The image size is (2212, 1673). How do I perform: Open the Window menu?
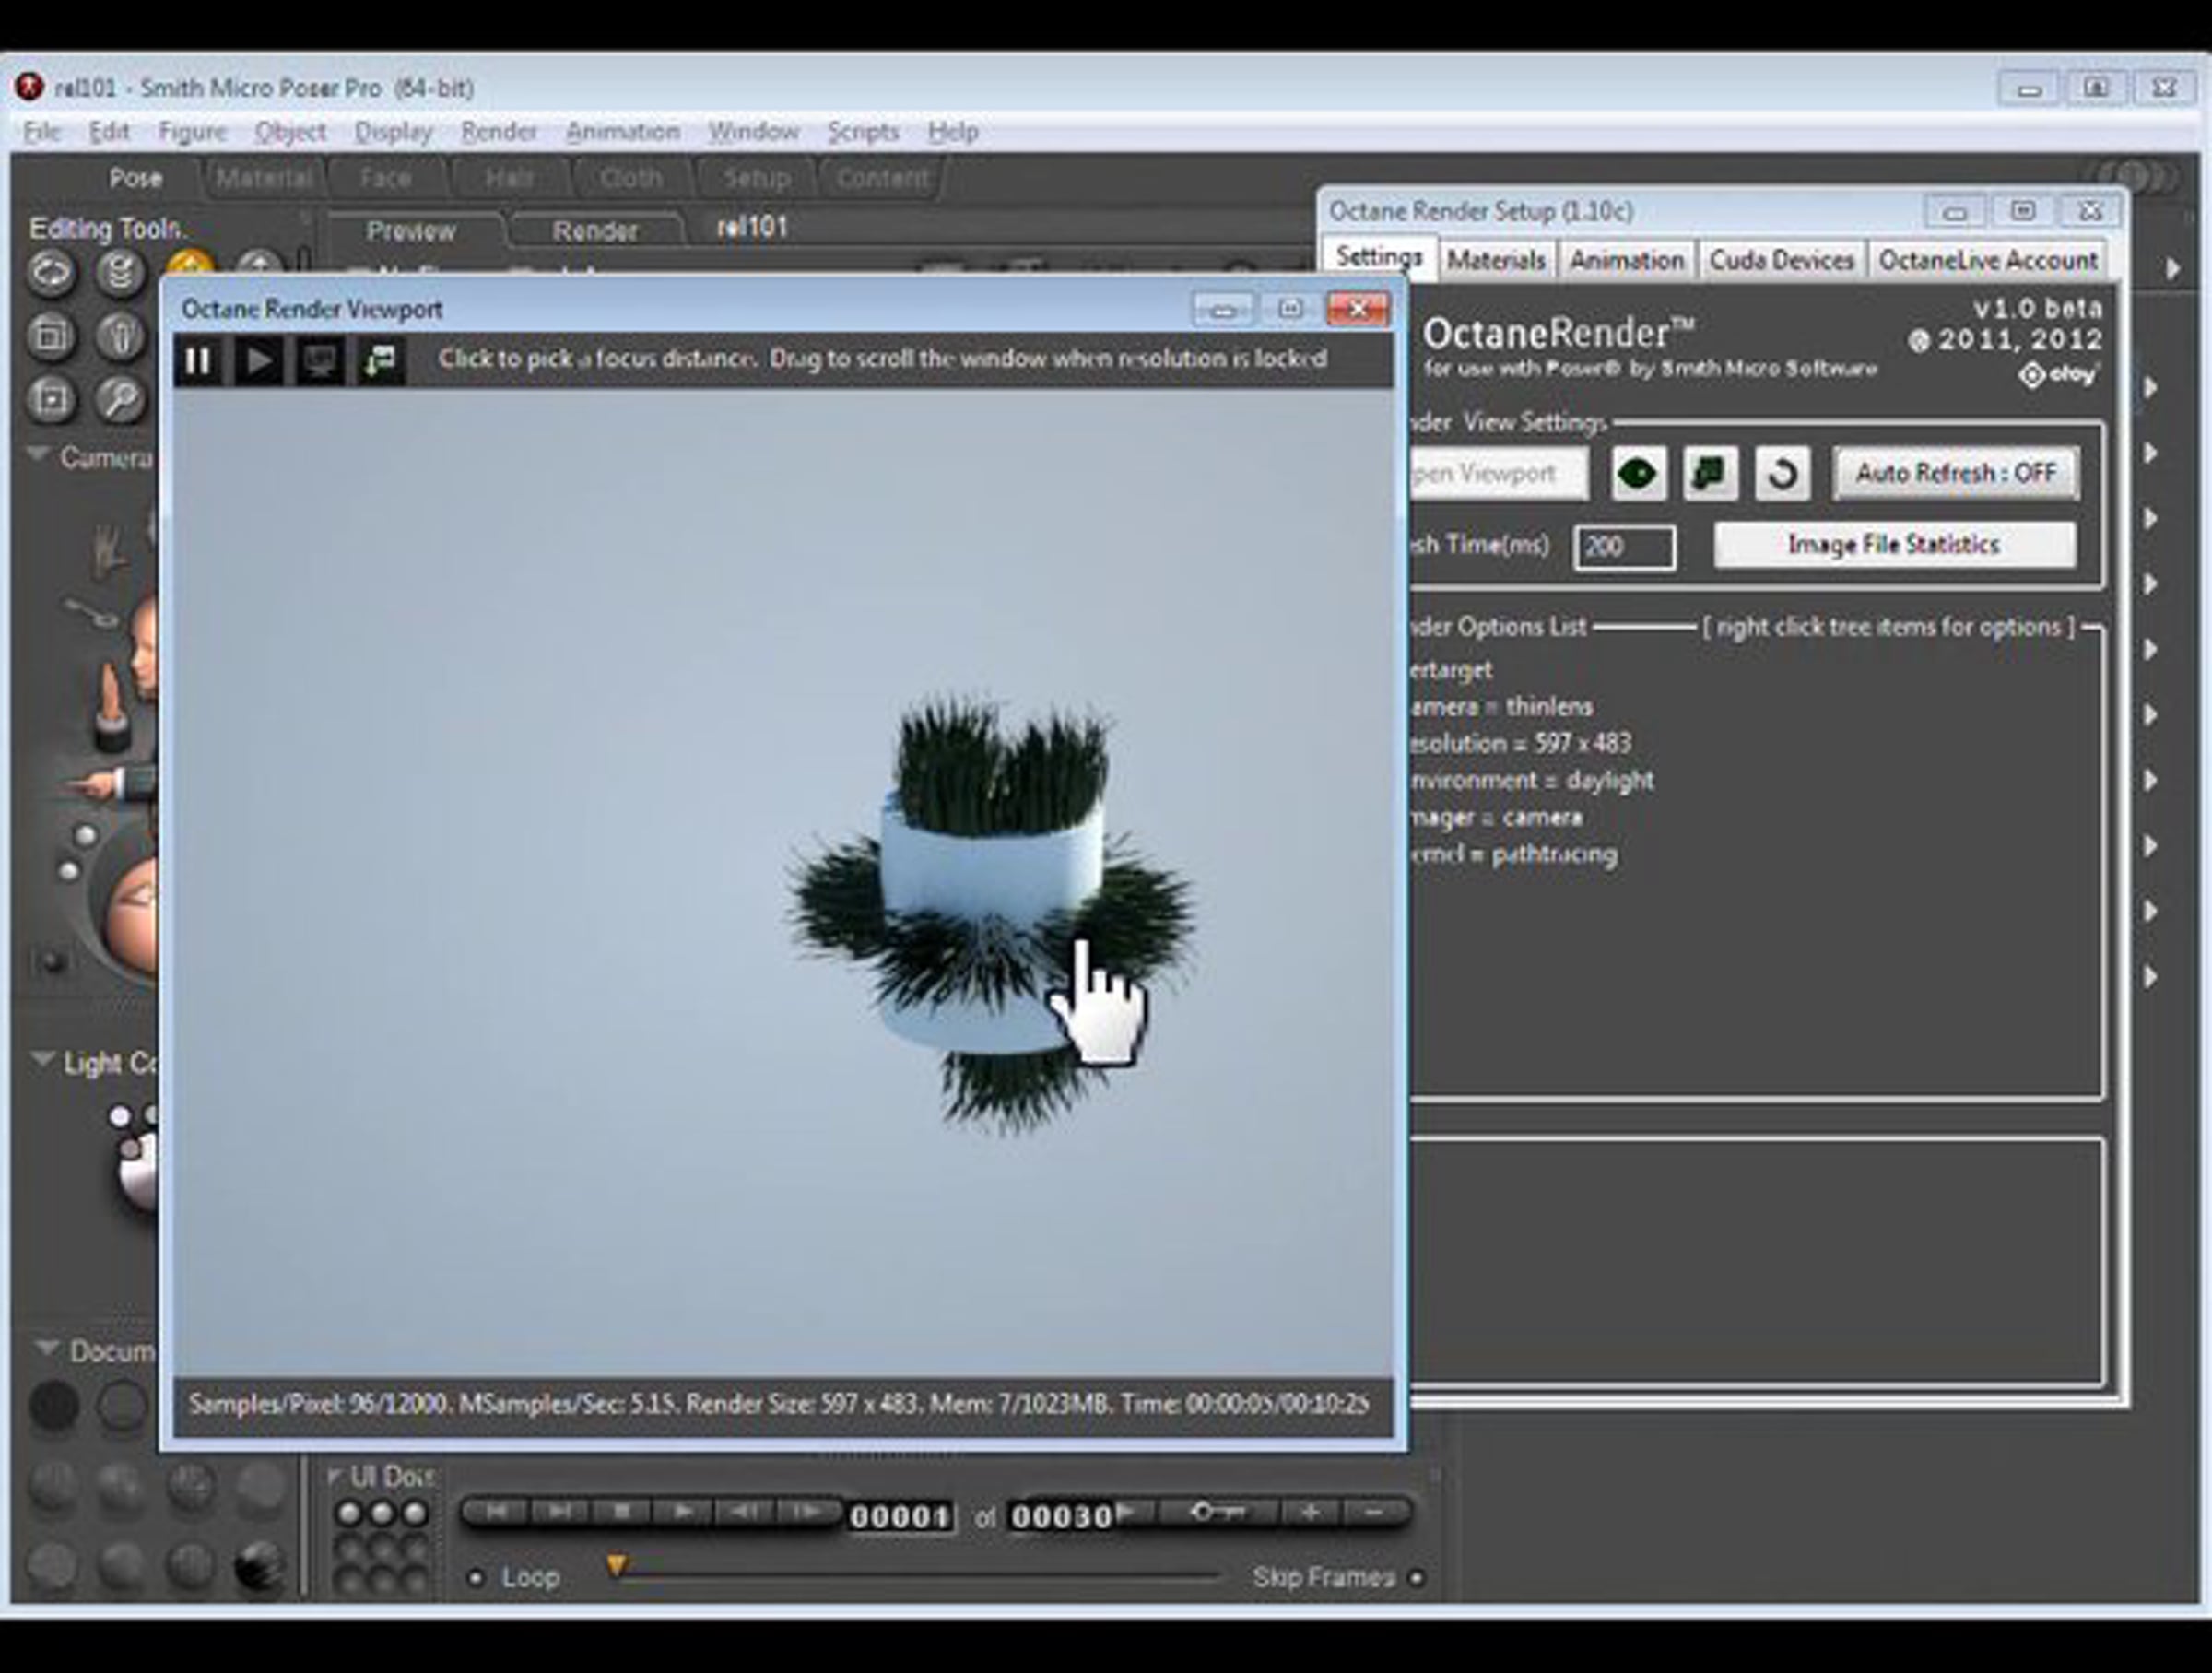point(754,131)
